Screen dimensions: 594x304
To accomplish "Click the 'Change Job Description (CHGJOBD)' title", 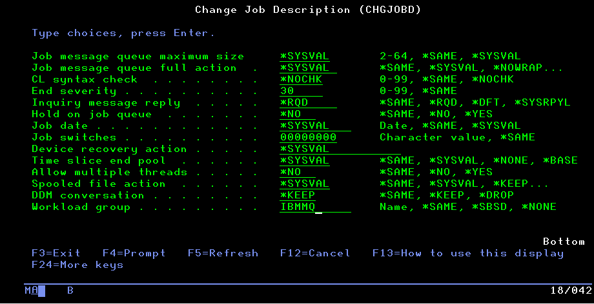I will pyautogui.click(x=308, y=10).
